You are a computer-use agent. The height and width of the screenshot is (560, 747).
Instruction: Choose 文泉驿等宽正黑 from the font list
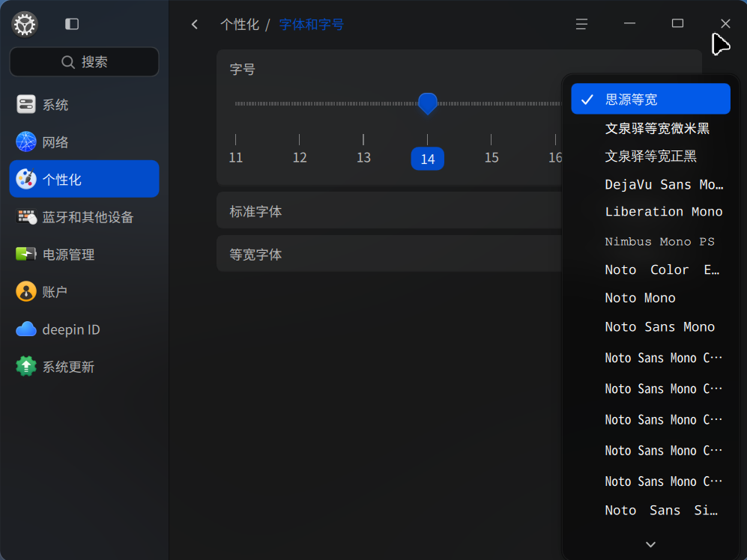pyautogui.click(x=650, y=156)
